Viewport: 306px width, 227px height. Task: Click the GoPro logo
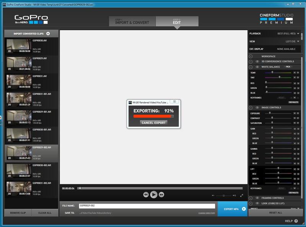coord(31,19)
